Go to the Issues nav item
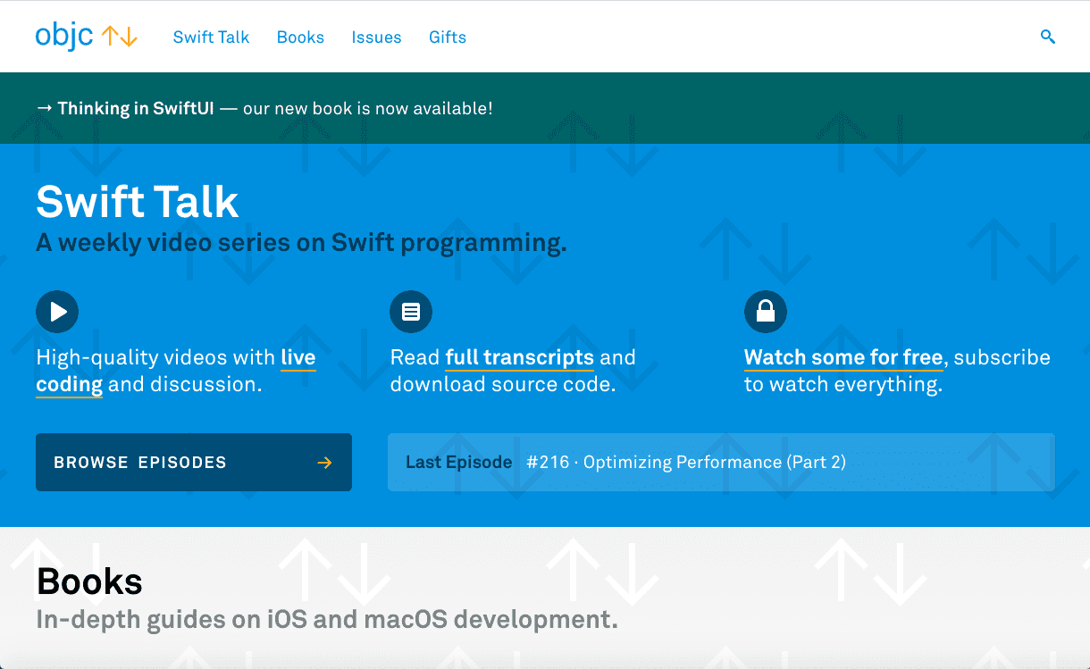 [x=376, y=37]
